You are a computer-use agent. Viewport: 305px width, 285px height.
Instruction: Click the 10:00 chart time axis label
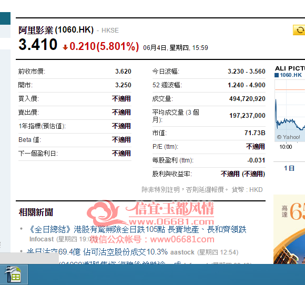pos(286,147)
